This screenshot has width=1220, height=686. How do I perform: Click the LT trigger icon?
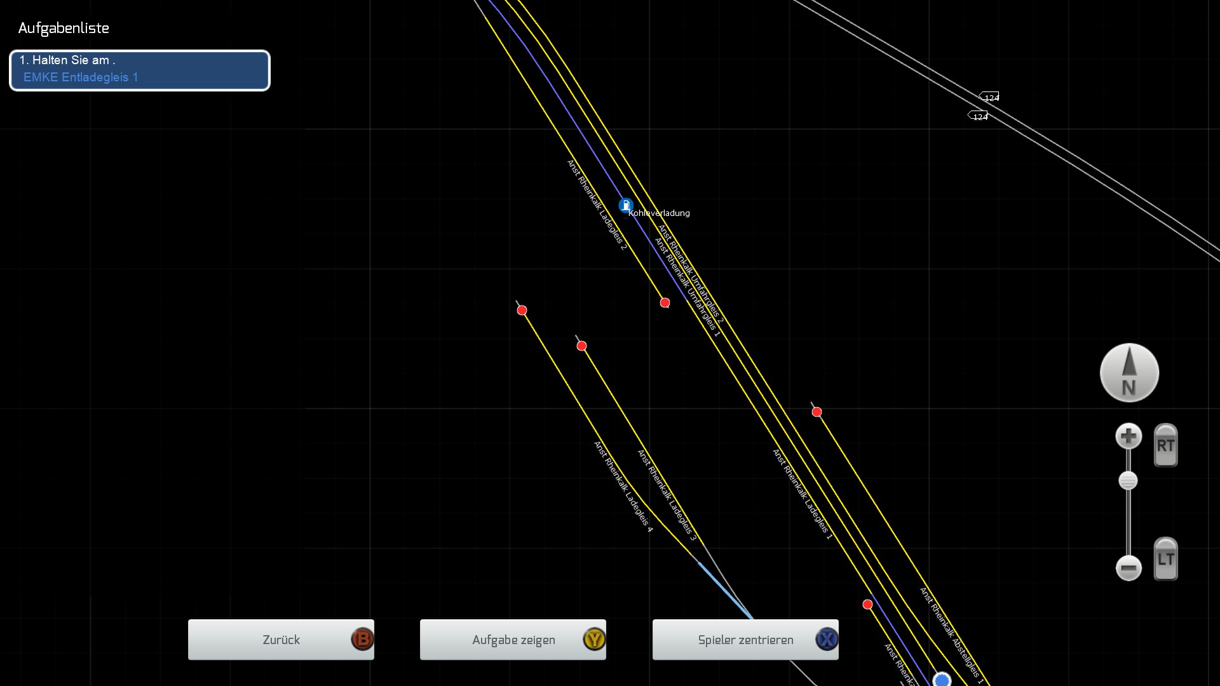point(1165,559)
